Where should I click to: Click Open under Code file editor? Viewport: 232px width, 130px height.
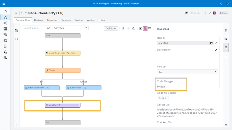pos(163,98)
